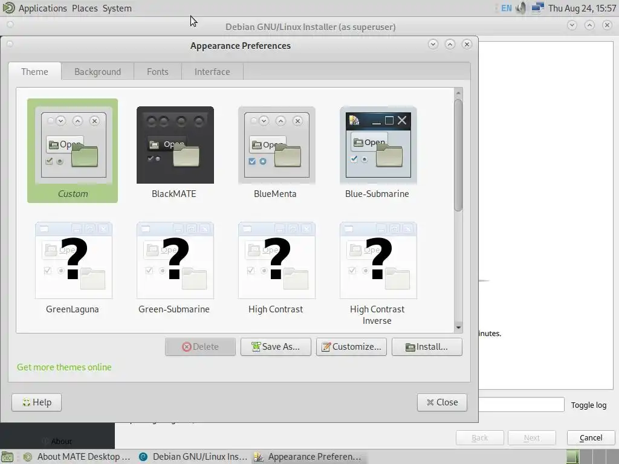Select the first workspace switcher cell
Screen dimensions: 619x464
point(573,457)
